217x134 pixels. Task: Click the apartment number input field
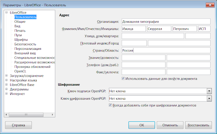click(x=198, y=36)
